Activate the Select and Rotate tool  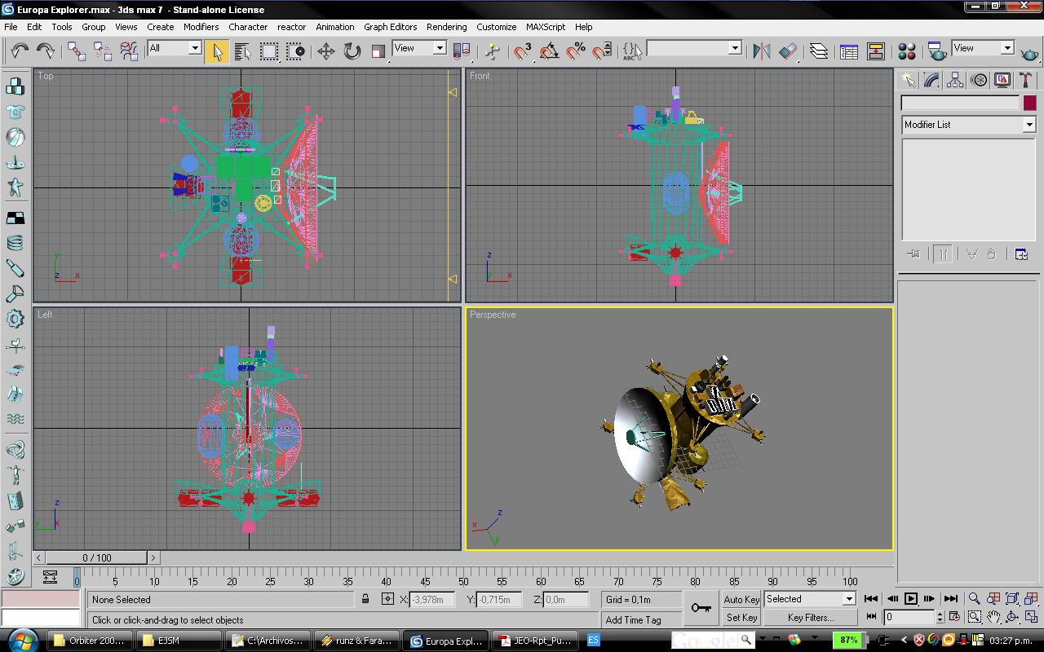(x=352, y=51)
